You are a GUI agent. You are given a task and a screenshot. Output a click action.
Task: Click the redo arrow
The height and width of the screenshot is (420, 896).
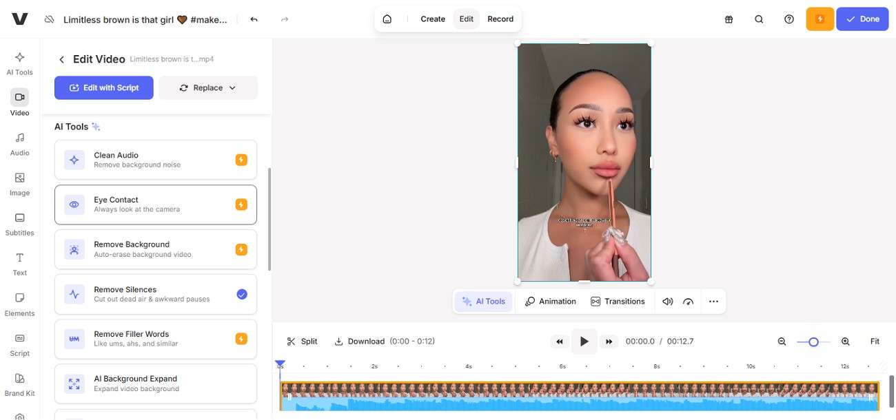(285, 19)
